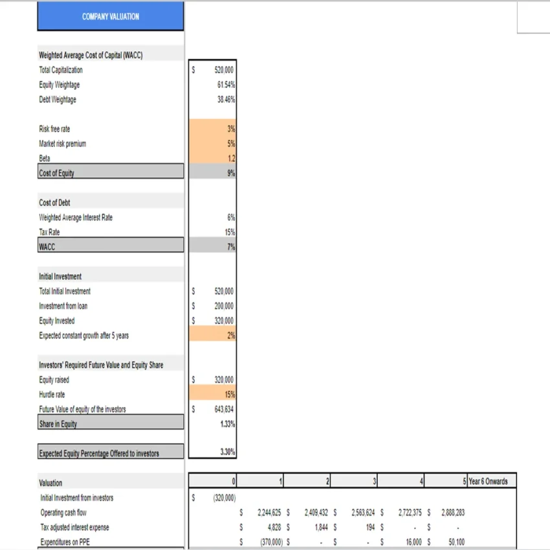The height and width of the screenshot is (550, 550).
Task: Click Investment from loan value 200,000
Action: 224,305
